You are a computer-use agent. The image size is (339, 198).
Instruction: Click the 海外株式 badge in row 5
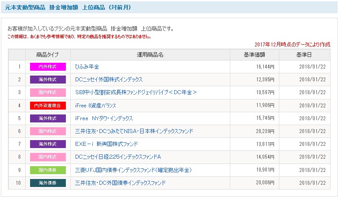pos(48,118)
